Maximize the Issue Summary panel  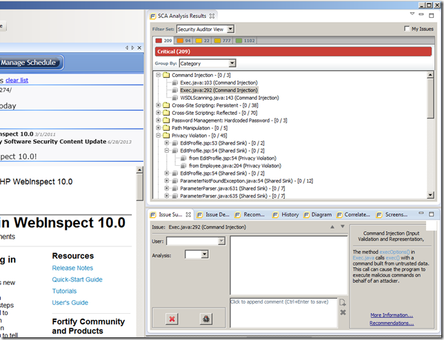432,215
